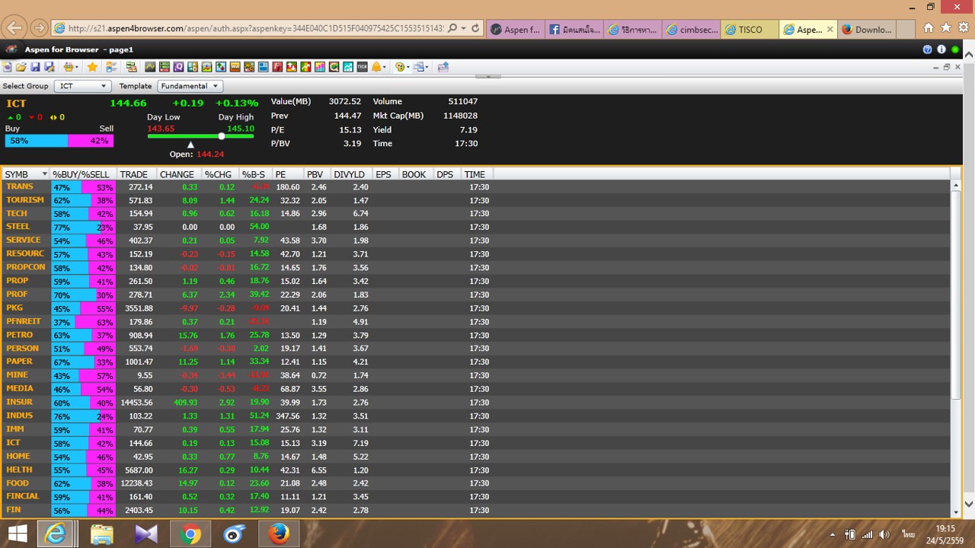
Task: Click the browser refresh icon
Action: pyautogui.click(x=475, y=28)
